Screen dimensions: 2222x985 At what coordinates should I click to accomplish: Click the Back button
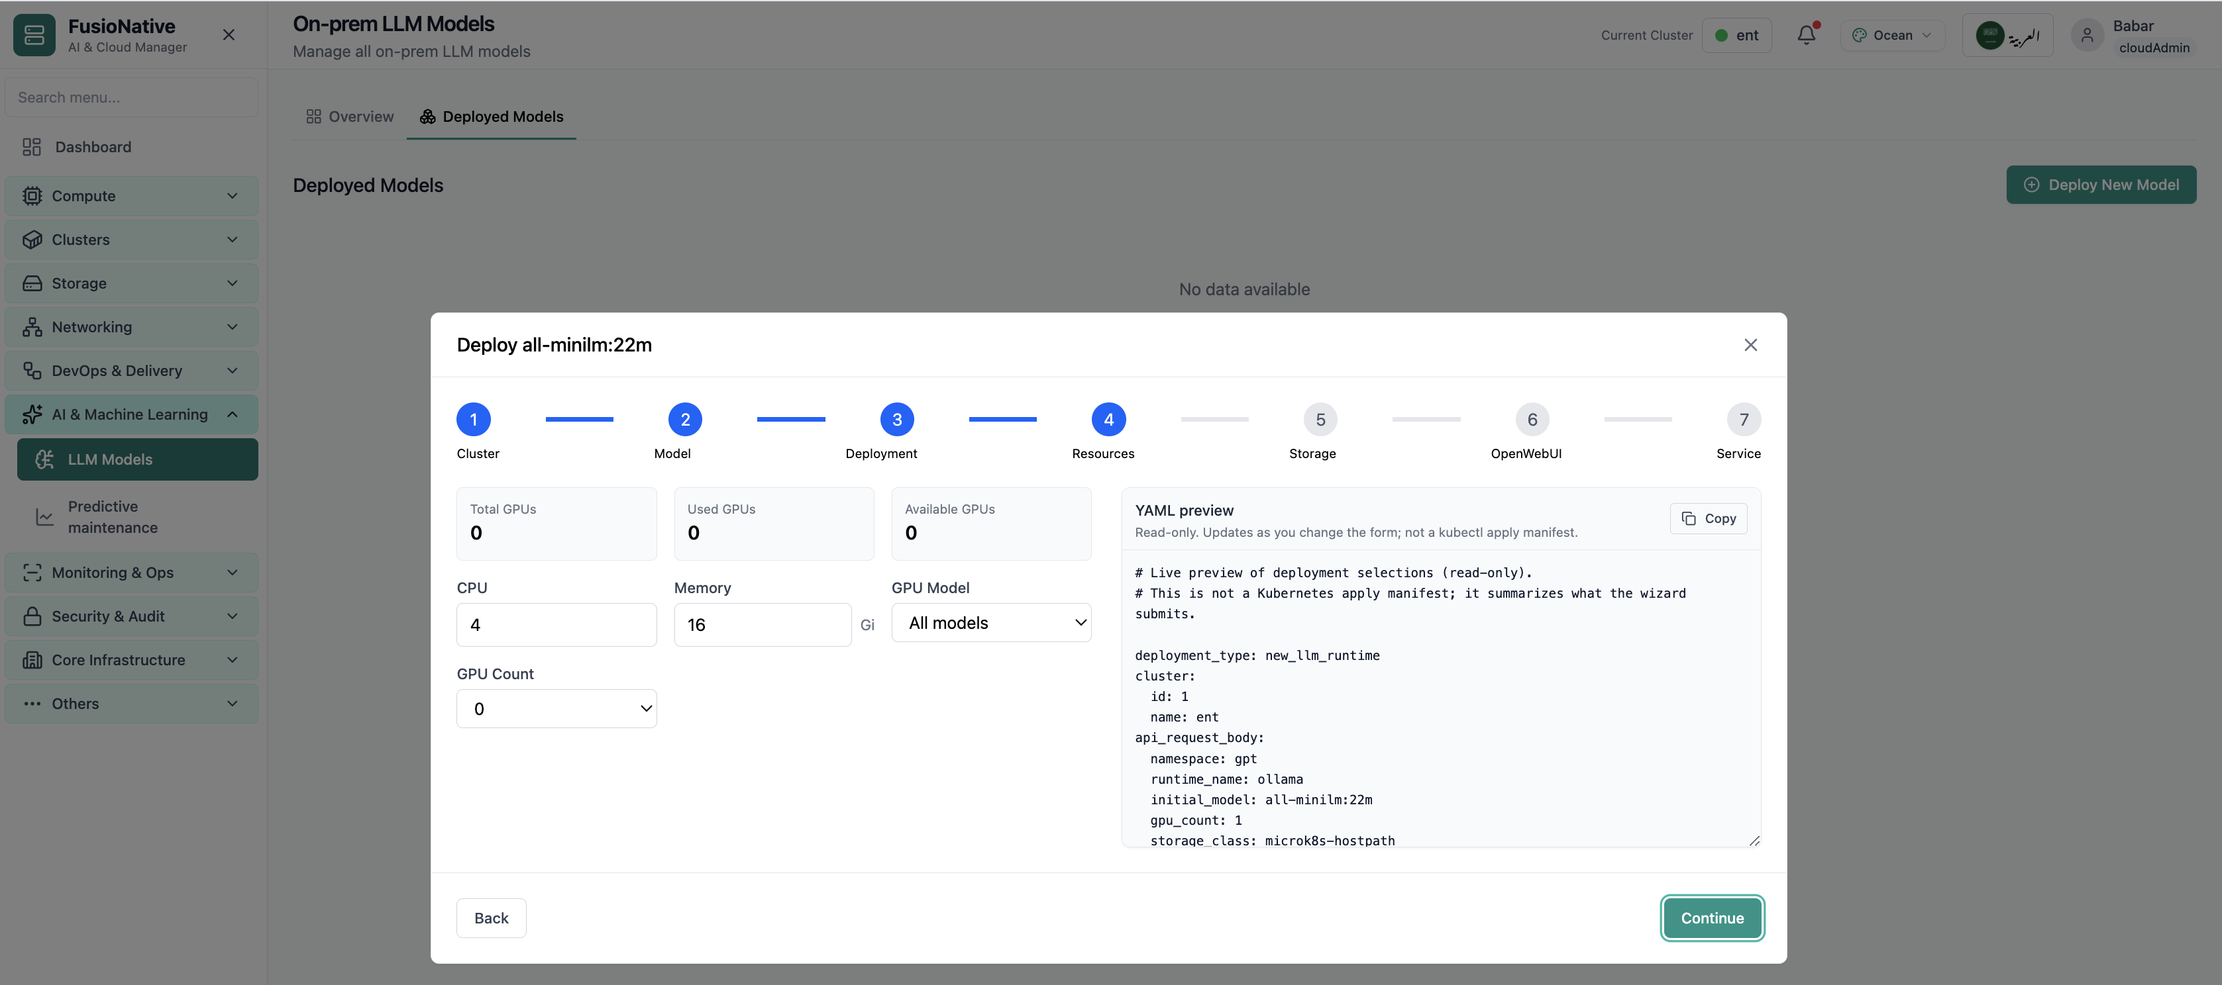tap(491, 917)
